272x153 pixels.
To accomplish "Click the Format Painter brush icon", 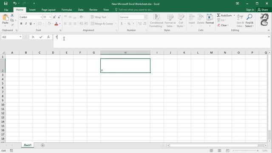I will point(12,25).
